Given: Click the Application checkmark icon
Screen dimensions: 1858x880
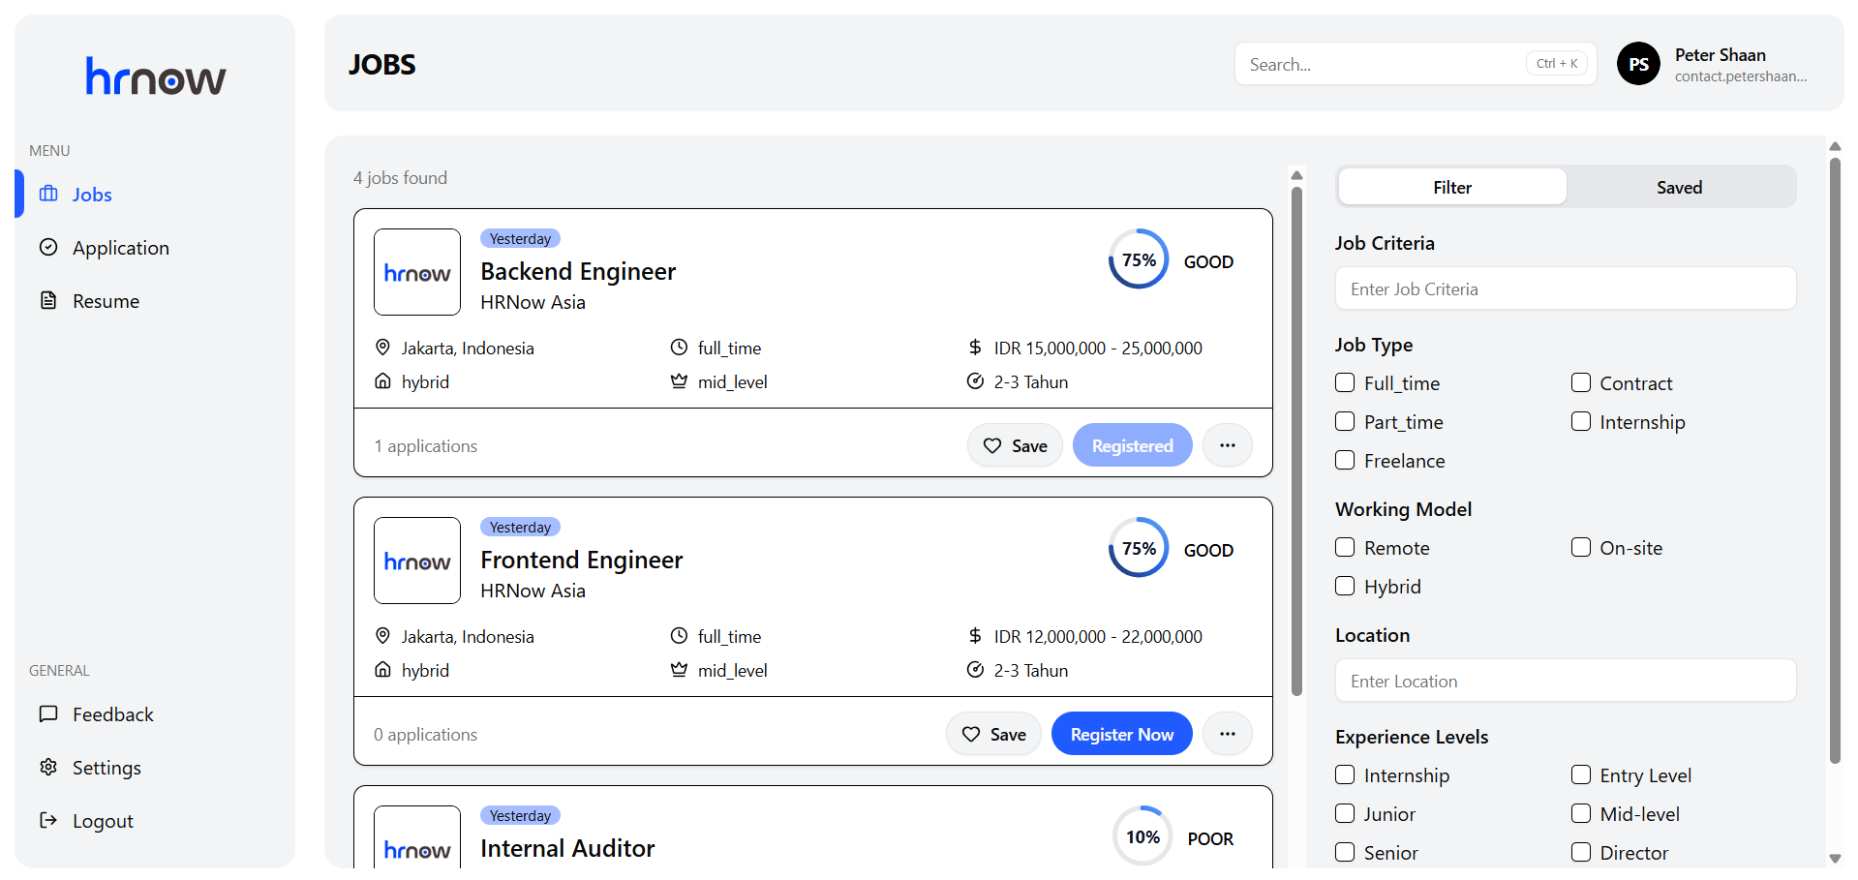Looking at the screenshot, I should pos(48,247).
